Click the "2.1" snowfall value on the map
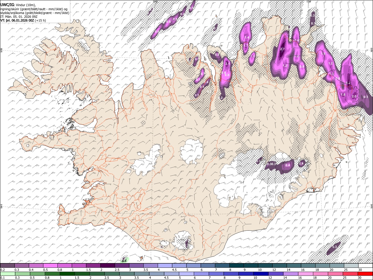373x280 pixels. click(228, 63)
